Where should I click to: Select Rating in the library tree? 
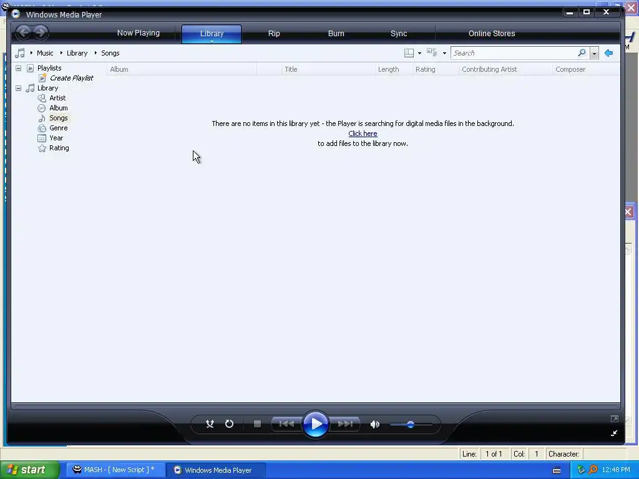click(x=59, y=148)
